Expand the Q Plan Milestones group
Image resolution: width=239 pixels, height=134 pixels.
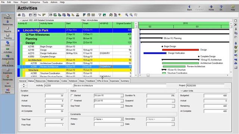(21, 35)
